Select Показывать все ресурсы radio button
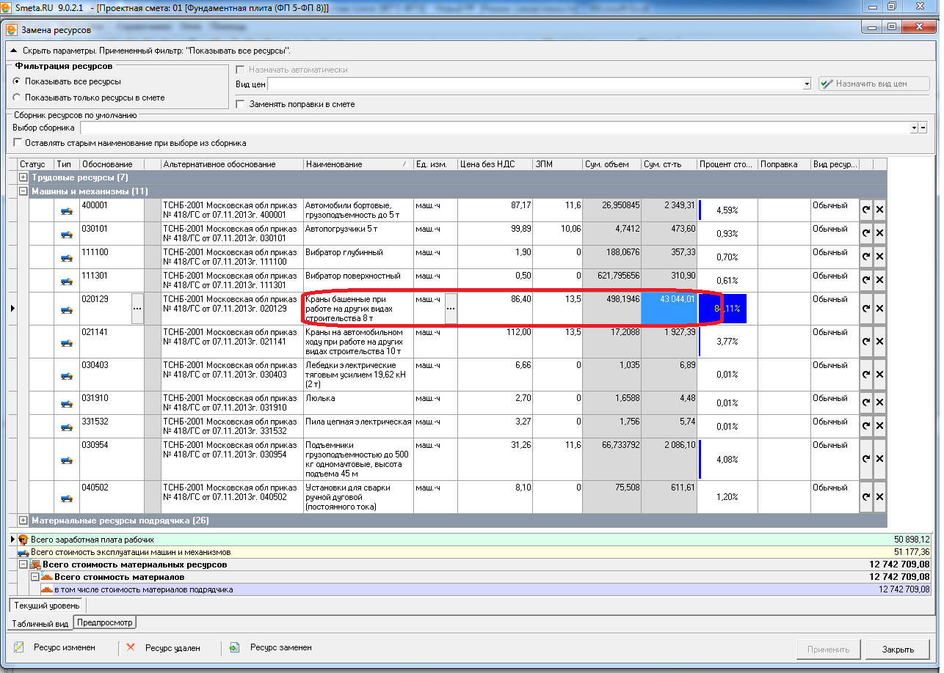944x673 pixels. pos(17,81)
